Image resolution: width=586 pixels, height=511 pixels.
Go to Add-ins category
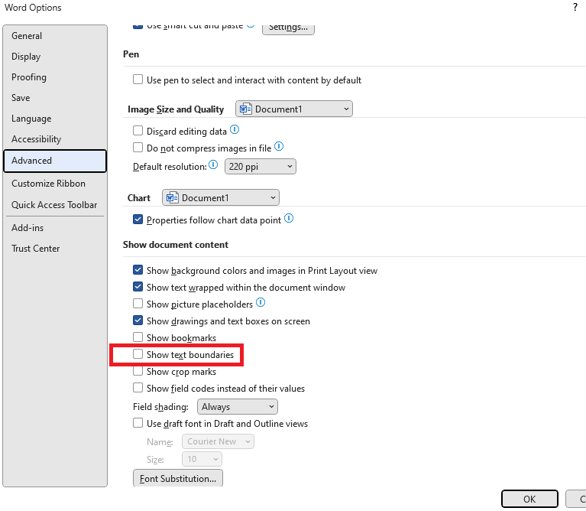coord(55,228)
